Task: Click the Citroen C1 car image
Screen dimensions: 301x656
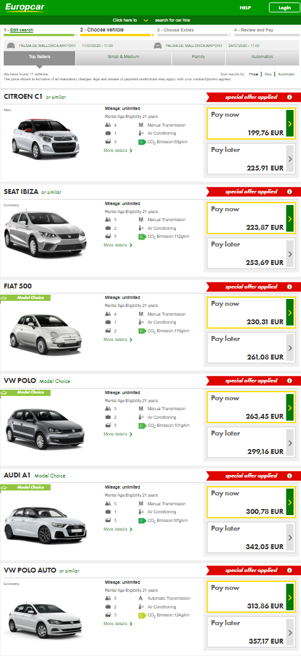Action: [46, 140]
